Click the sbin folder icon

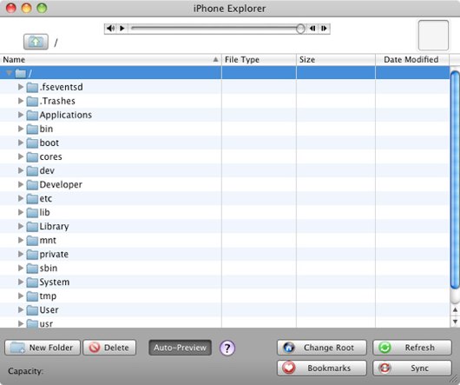[32, 269]
